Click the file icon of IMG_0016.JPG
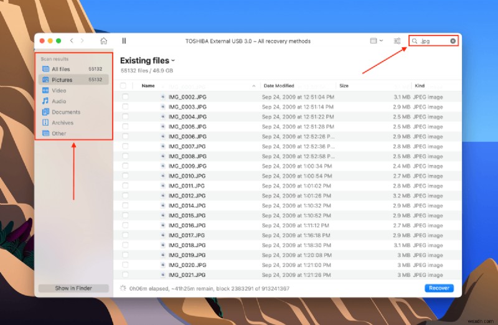498x325 pixels. (x=163, y=225)
